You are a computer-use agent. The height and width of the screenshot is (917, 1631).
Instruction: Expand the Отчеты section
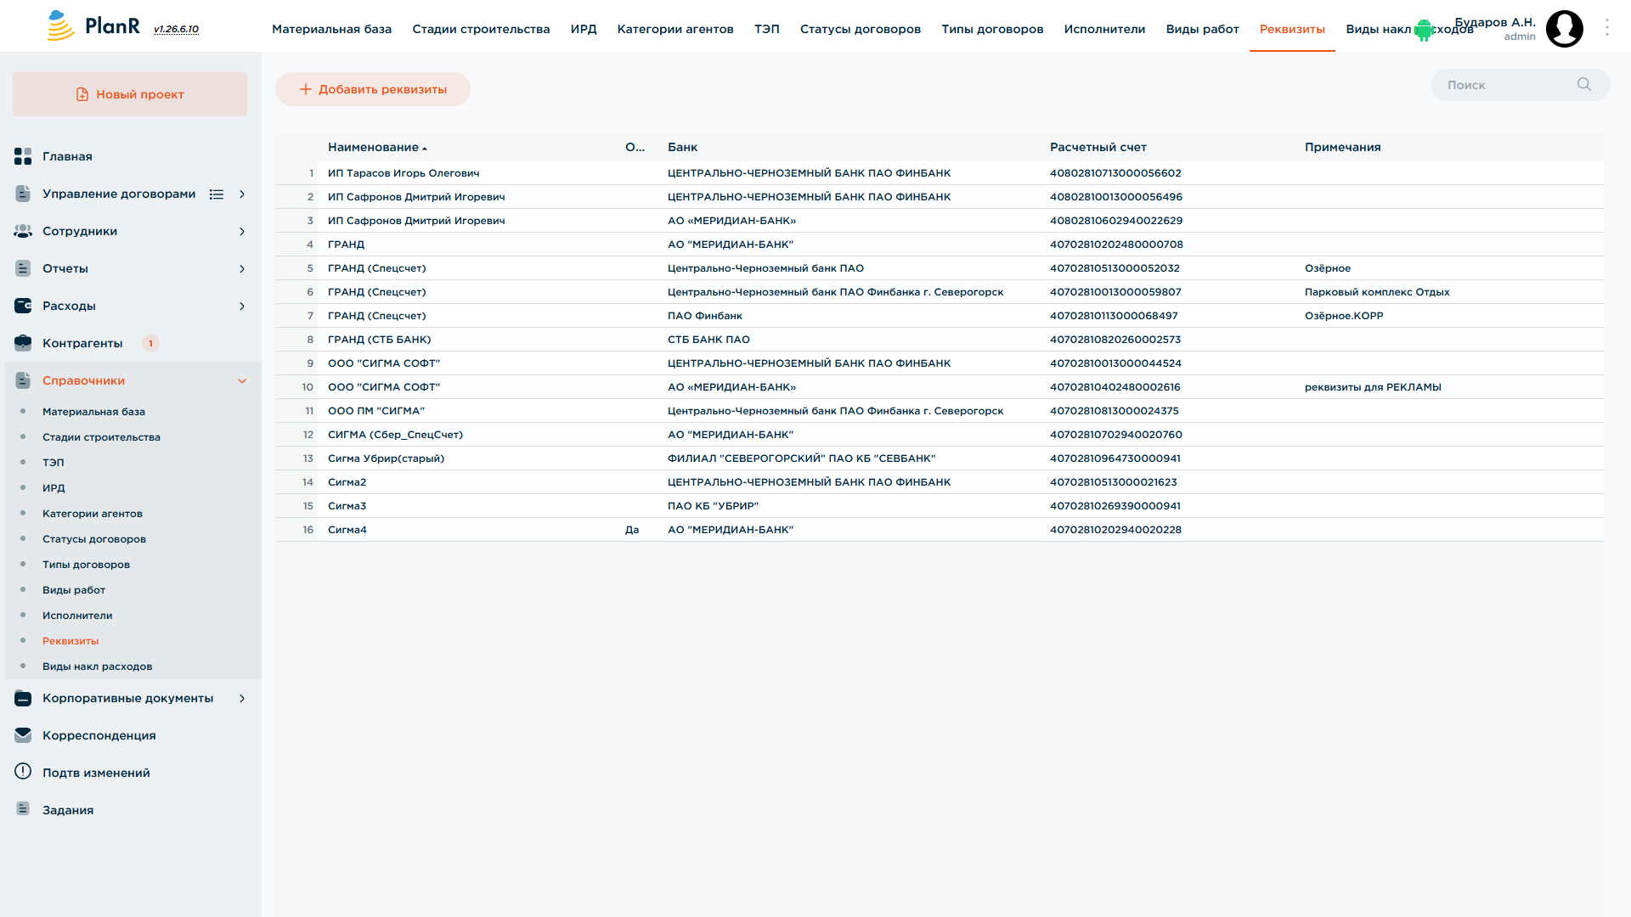pyautogui.click(x=242, y=269)
